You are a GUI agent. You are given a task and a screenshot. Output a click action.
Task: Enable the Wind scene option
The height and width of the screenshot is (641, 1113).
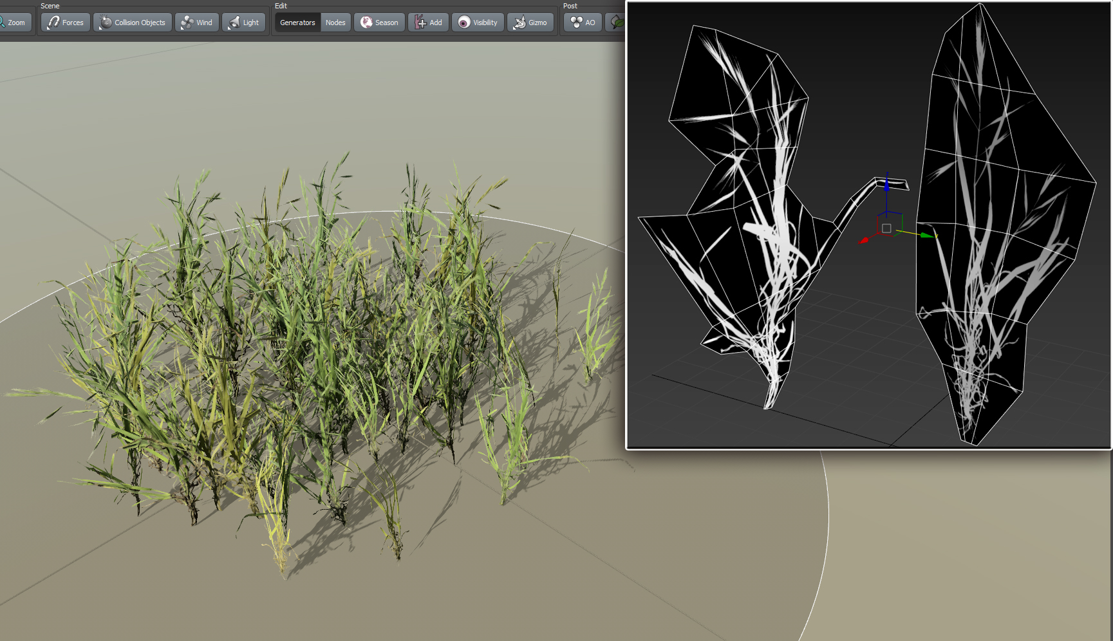click(x=197, y=23)
